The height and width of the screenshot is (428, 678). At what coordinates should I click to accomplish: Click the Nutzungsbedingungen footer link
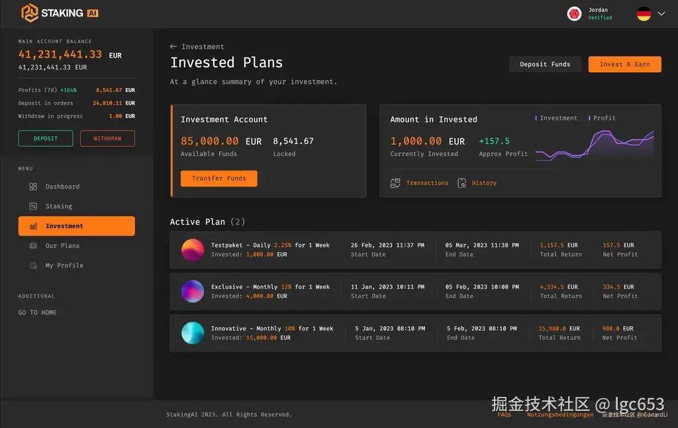tap(560, 415)
